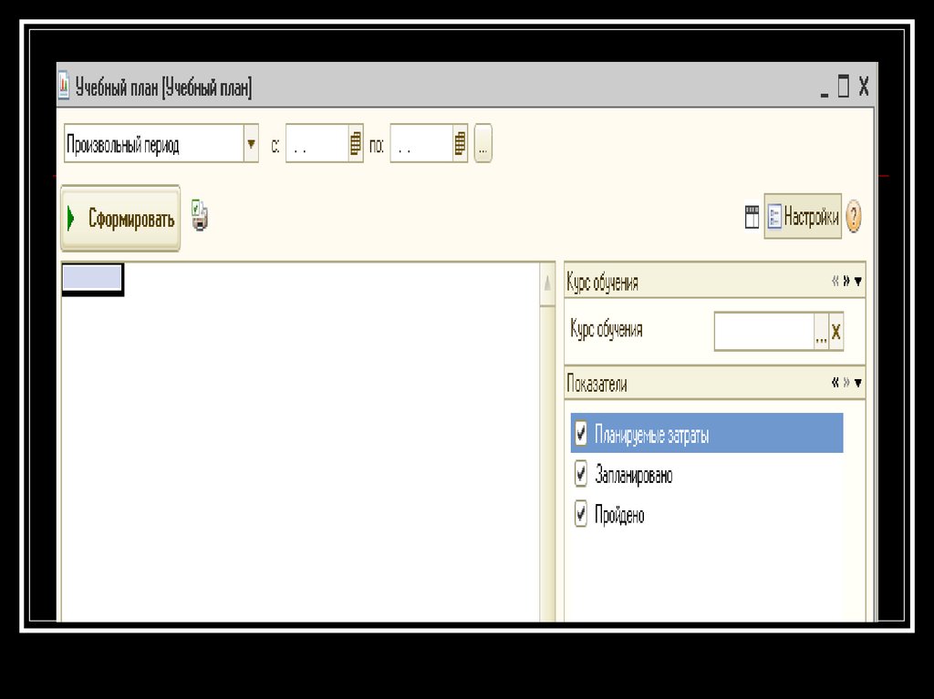Uncheck the Планируемые затраты checkbox

coord(581,434)
